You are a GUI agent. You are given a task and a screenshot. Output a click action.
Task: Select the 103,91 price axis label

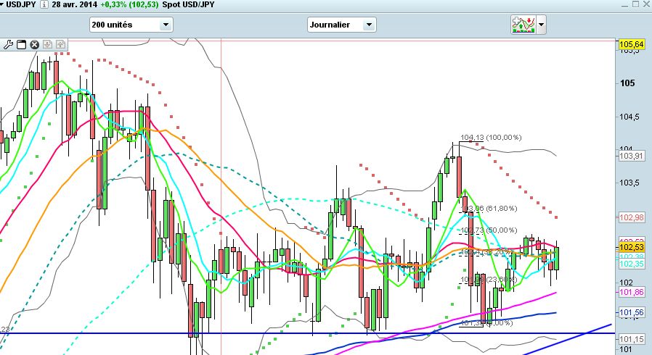pyautogui.click(x=632, y=156)
